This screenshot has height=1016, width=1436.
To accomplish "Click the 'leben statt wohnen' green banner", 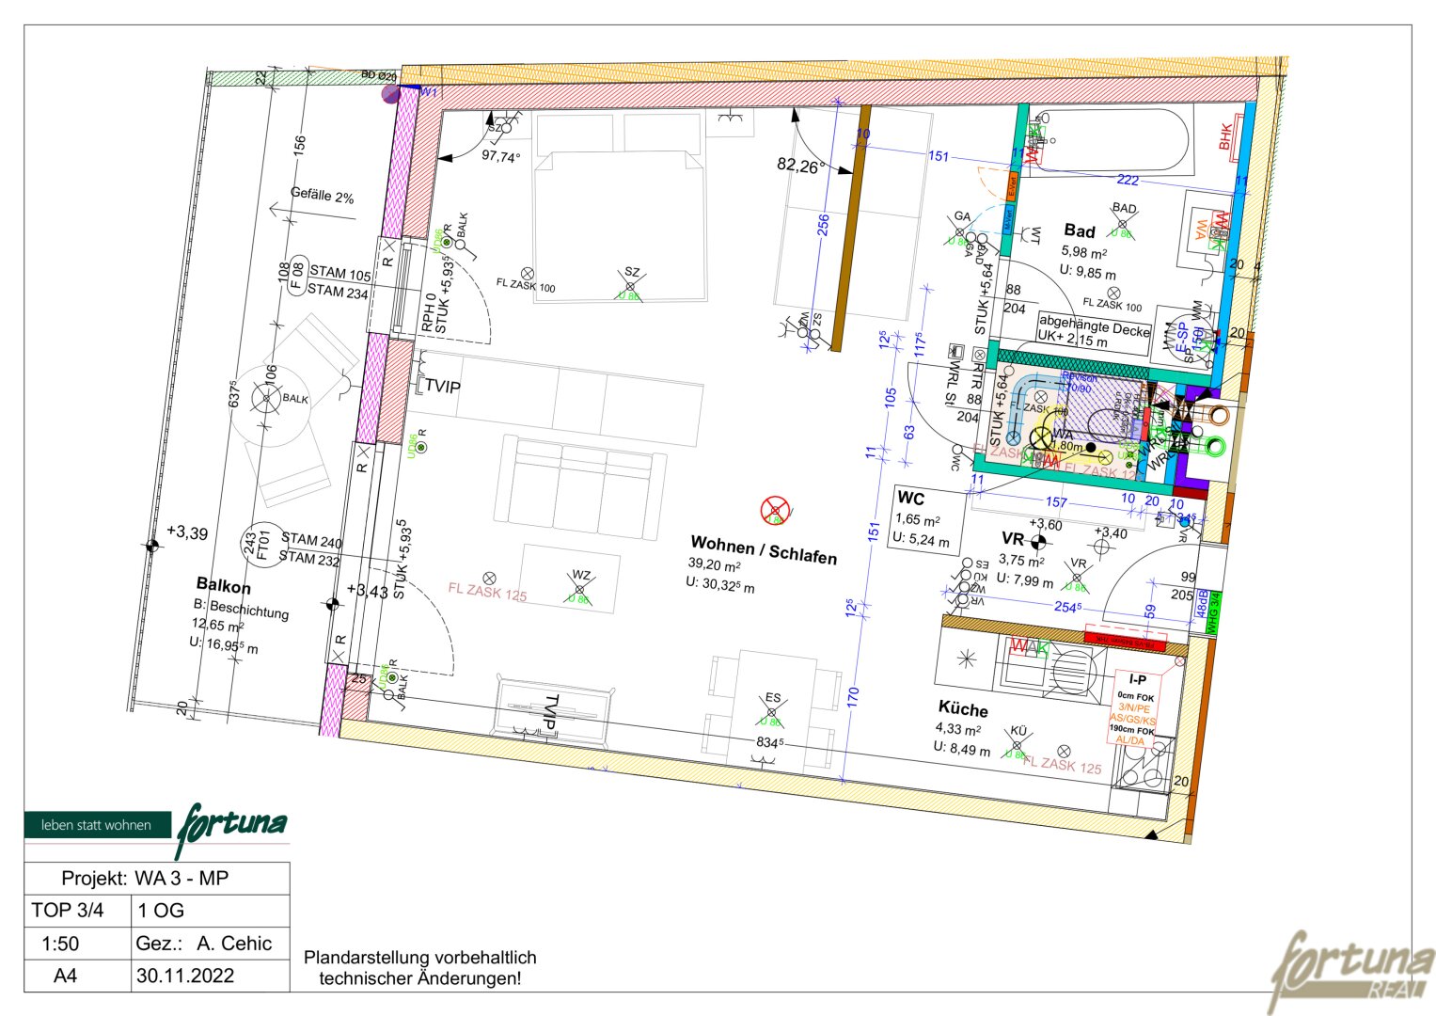I will click(97, 825).
